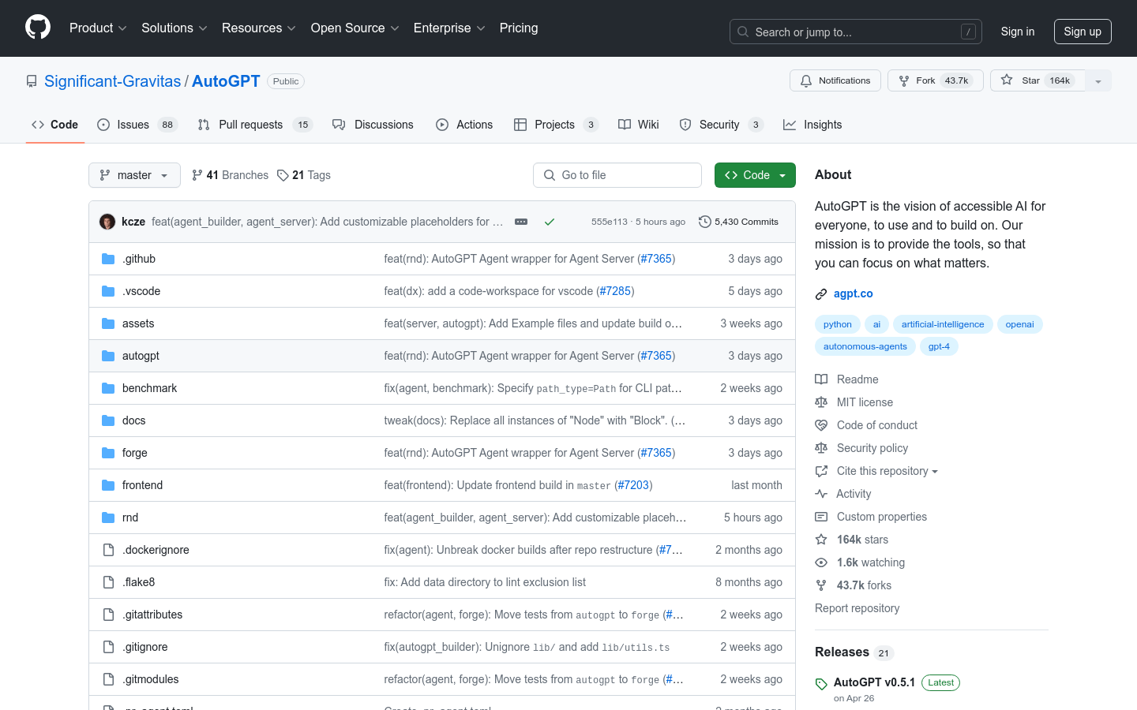Open the green Code dropdown button
The height and width of the screenshot is (710, 1137).
(755, 175)
